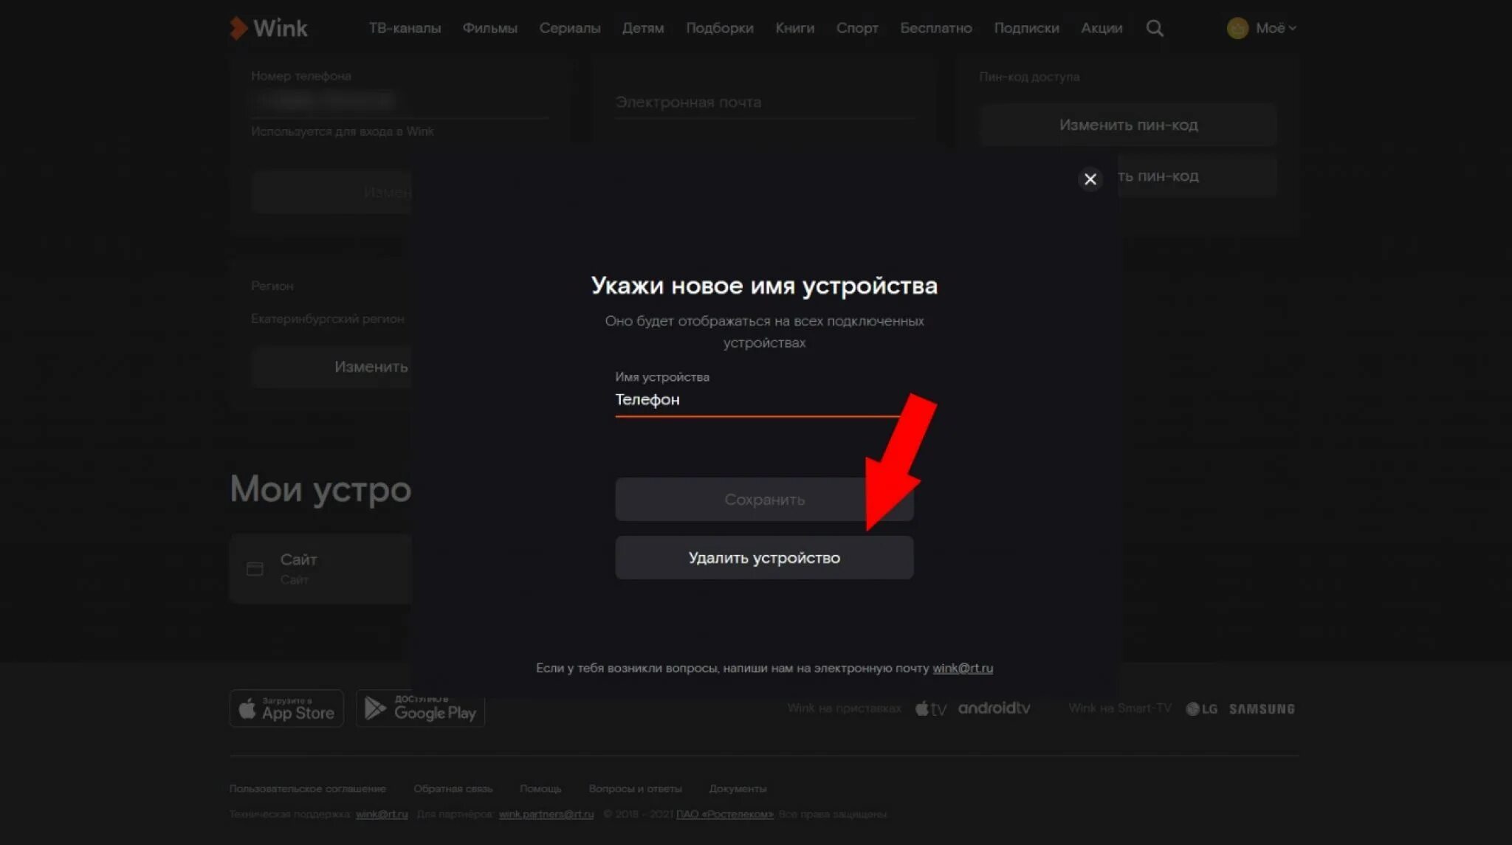Open the Бесплатно menu item
Image resolution: width=1512 pixels, height=845 pixels.
click(935, 28)
